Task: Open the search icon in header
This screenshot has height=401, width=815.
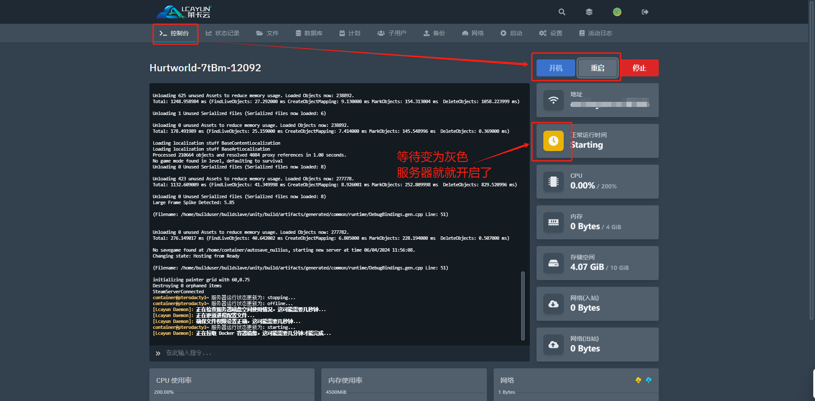Action: [x=562, y=12]
